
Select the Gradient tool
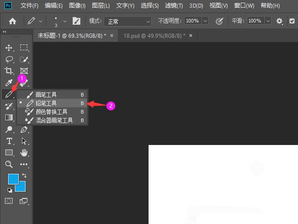click(x=9, y=118)
